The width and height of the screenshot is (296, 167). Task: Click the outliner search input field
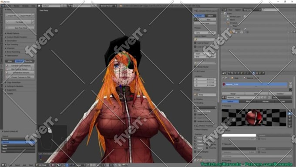pos(270,10)
